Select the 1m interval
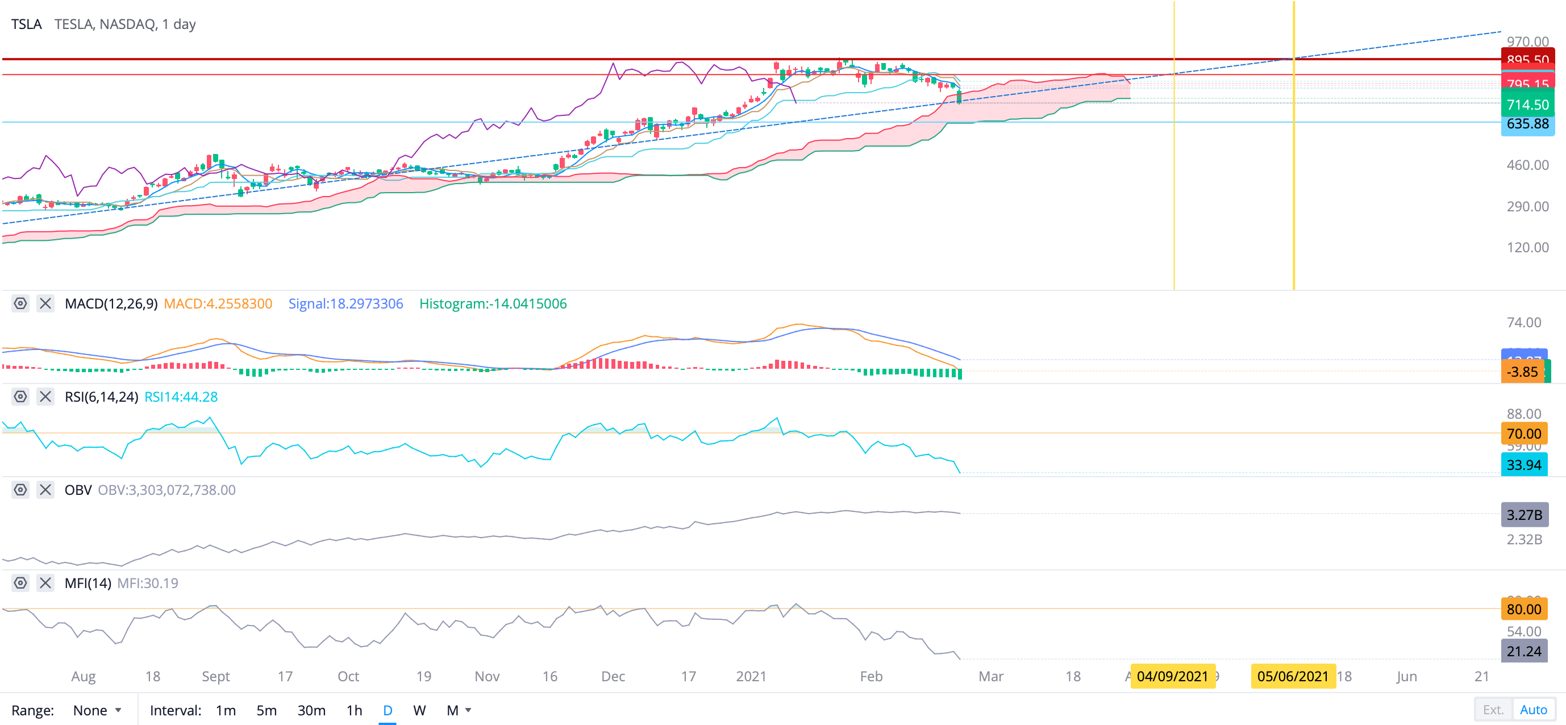The width and height of the screenshot is (1566, 725). coord(226,710)
